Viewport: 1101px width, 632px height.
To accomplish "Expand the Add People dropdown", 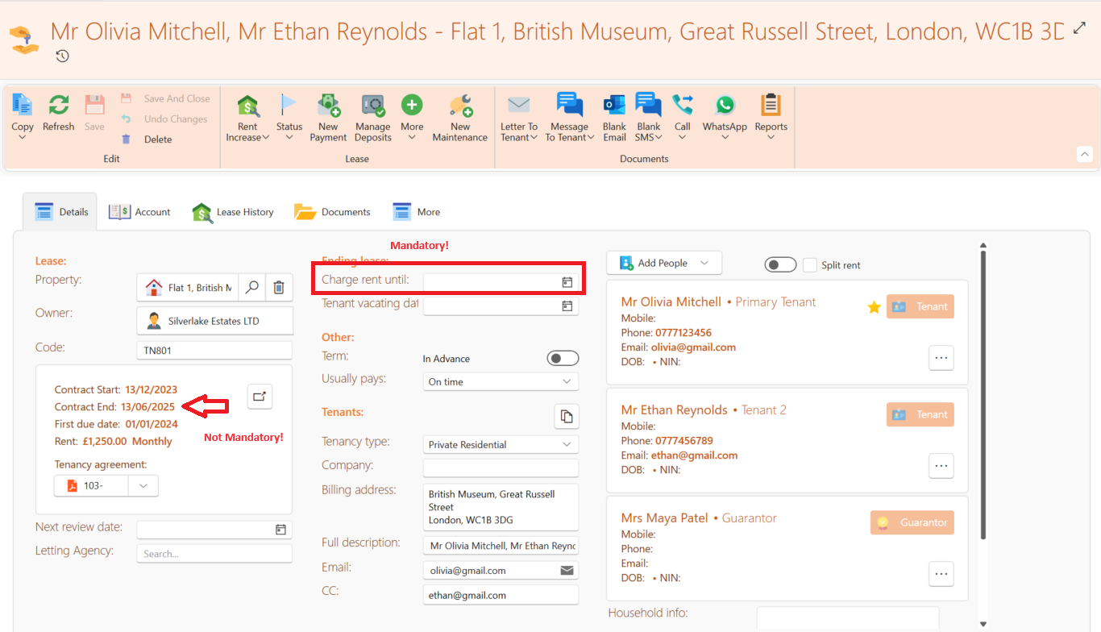I will pyautogui.click(x=704, y=263).
